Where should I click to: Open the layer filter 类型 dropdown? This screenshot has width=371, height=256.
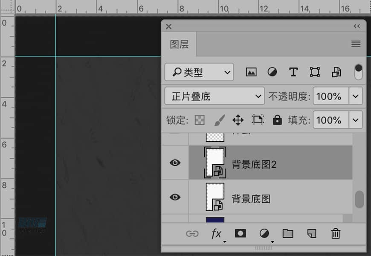tap(199, 72)
